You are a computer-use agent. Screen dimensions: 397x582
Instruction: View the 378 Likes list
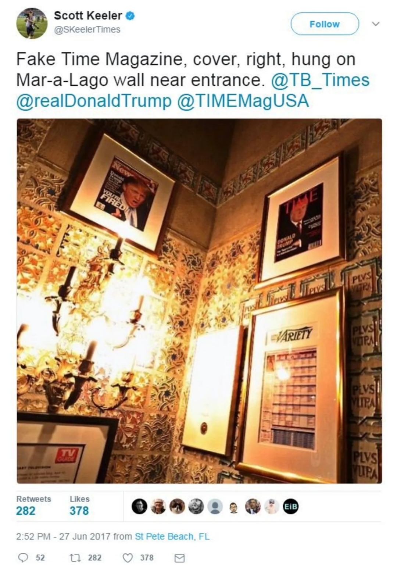click(x=79, y=505)
